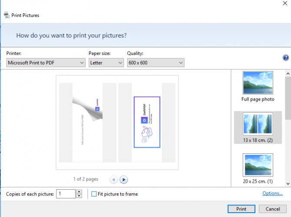Click the left picture in print preview
Screen dimensions: 291x217
tap(88, 123)
